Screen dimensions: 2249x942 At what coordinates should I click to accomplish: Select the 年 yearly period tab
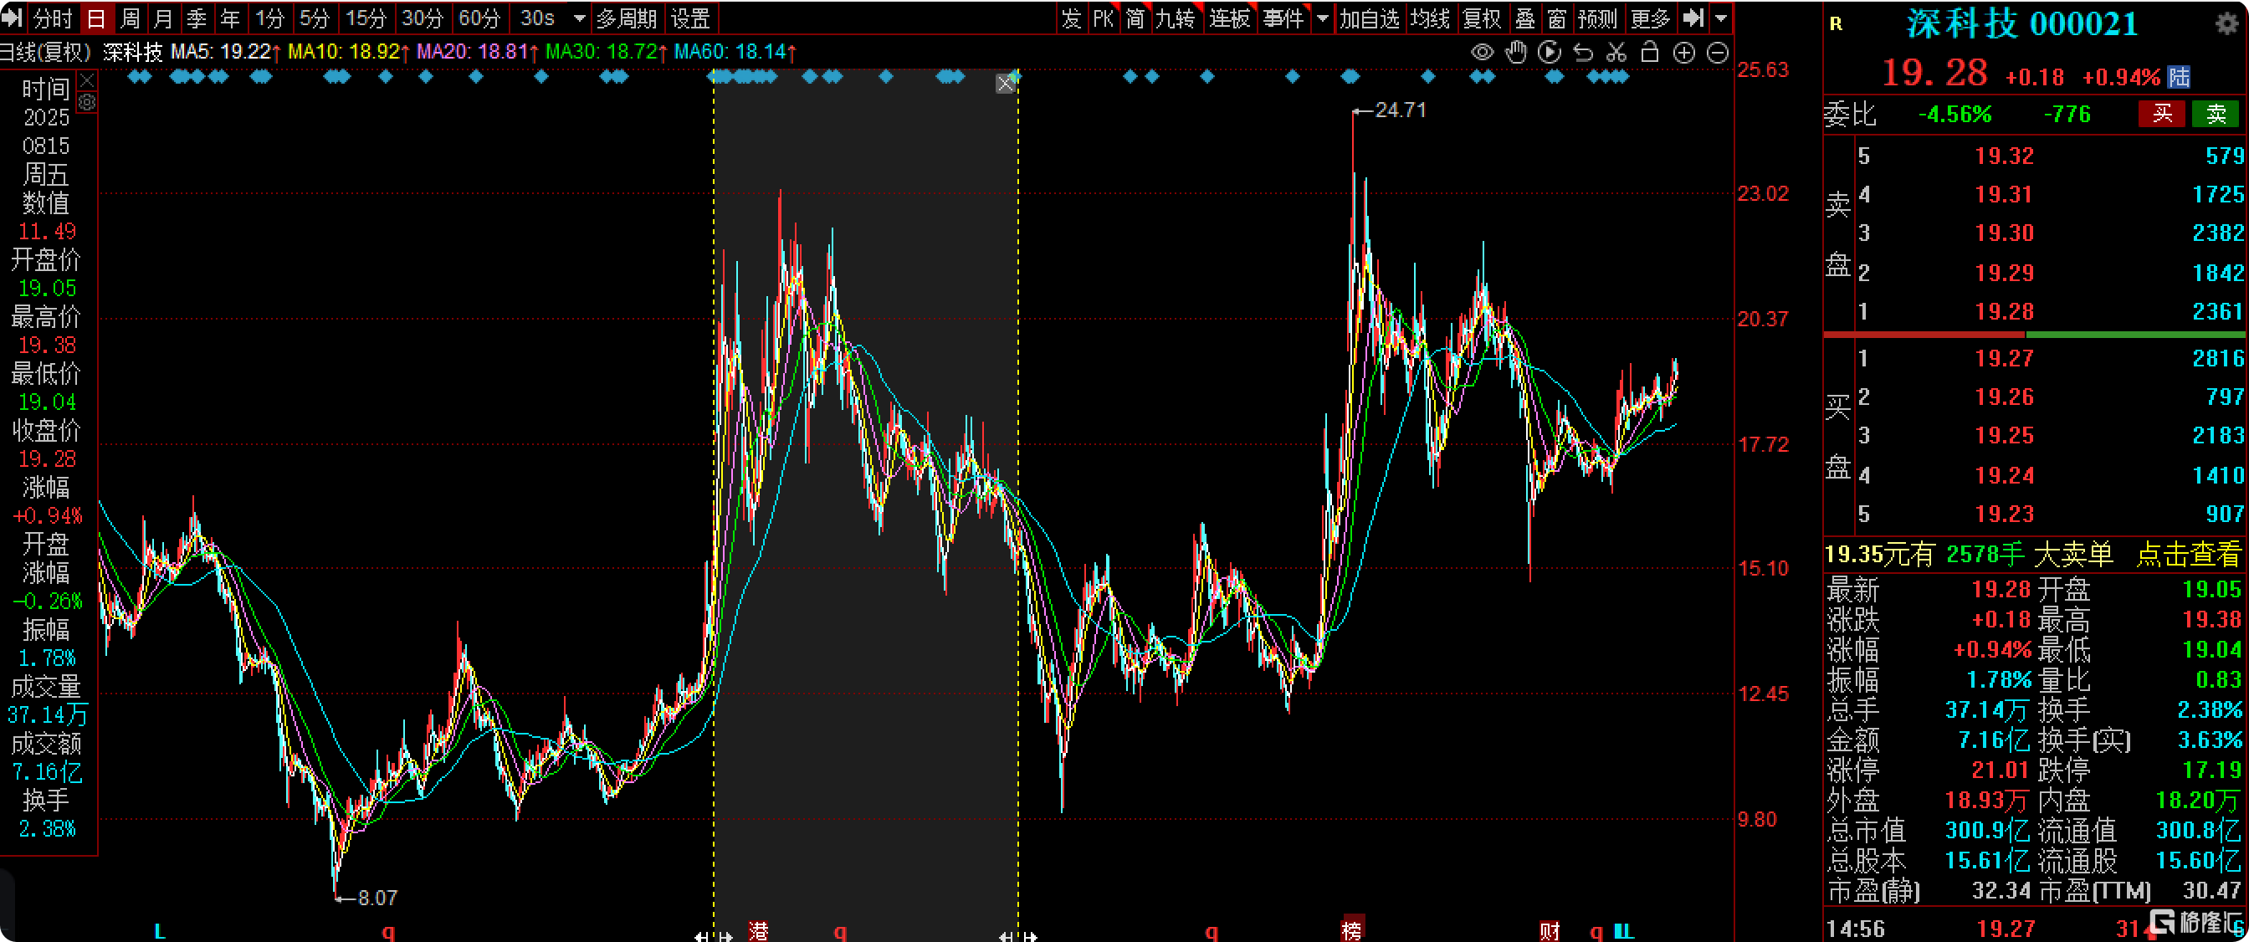(229, 18)
